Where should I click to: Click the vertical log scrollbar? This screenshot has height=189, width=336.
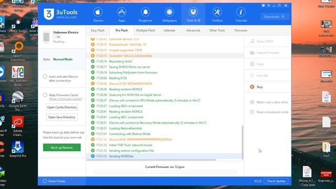[x=243, y=142]
